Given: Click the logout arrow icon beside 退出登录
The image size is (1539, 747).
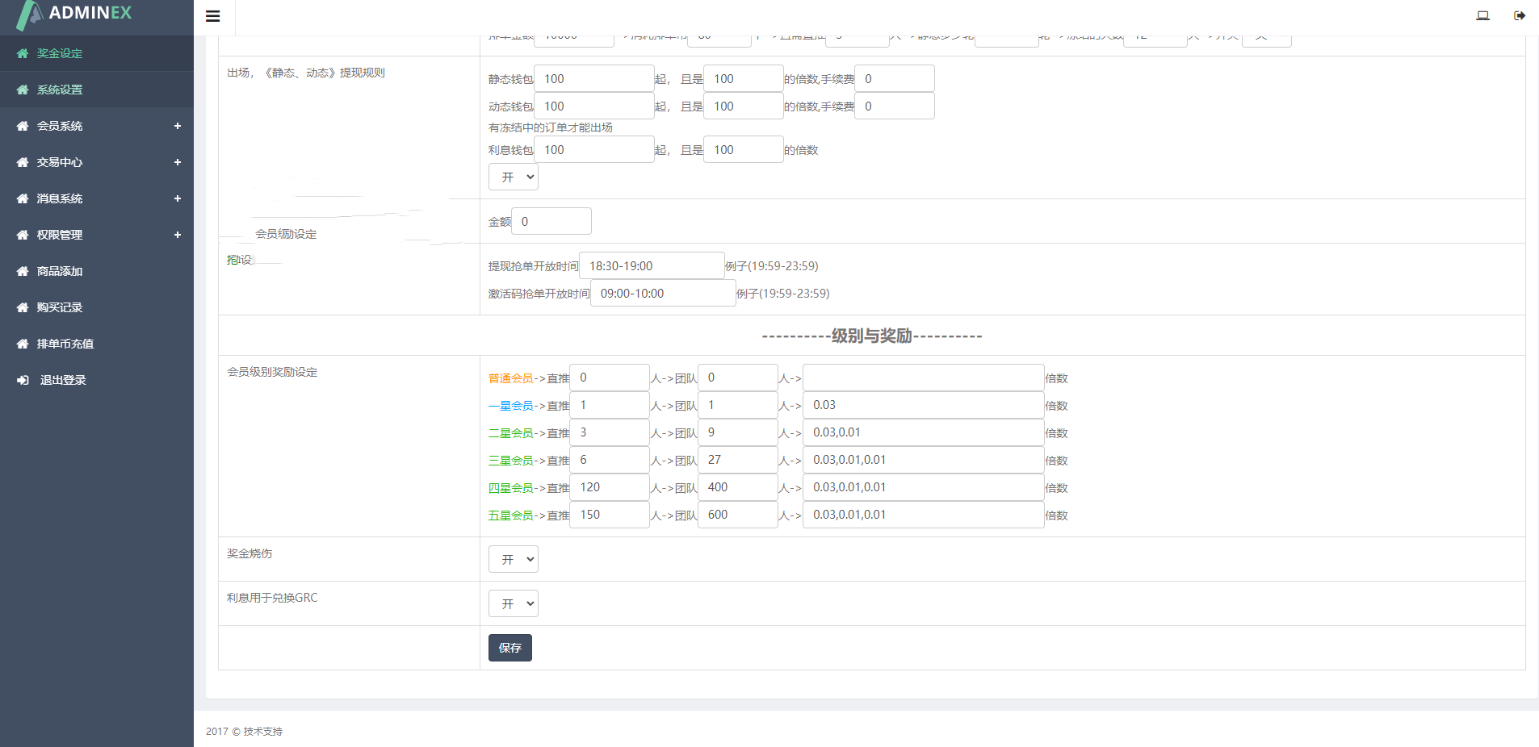Looking at the screenshot, I should tap(23, 381).
